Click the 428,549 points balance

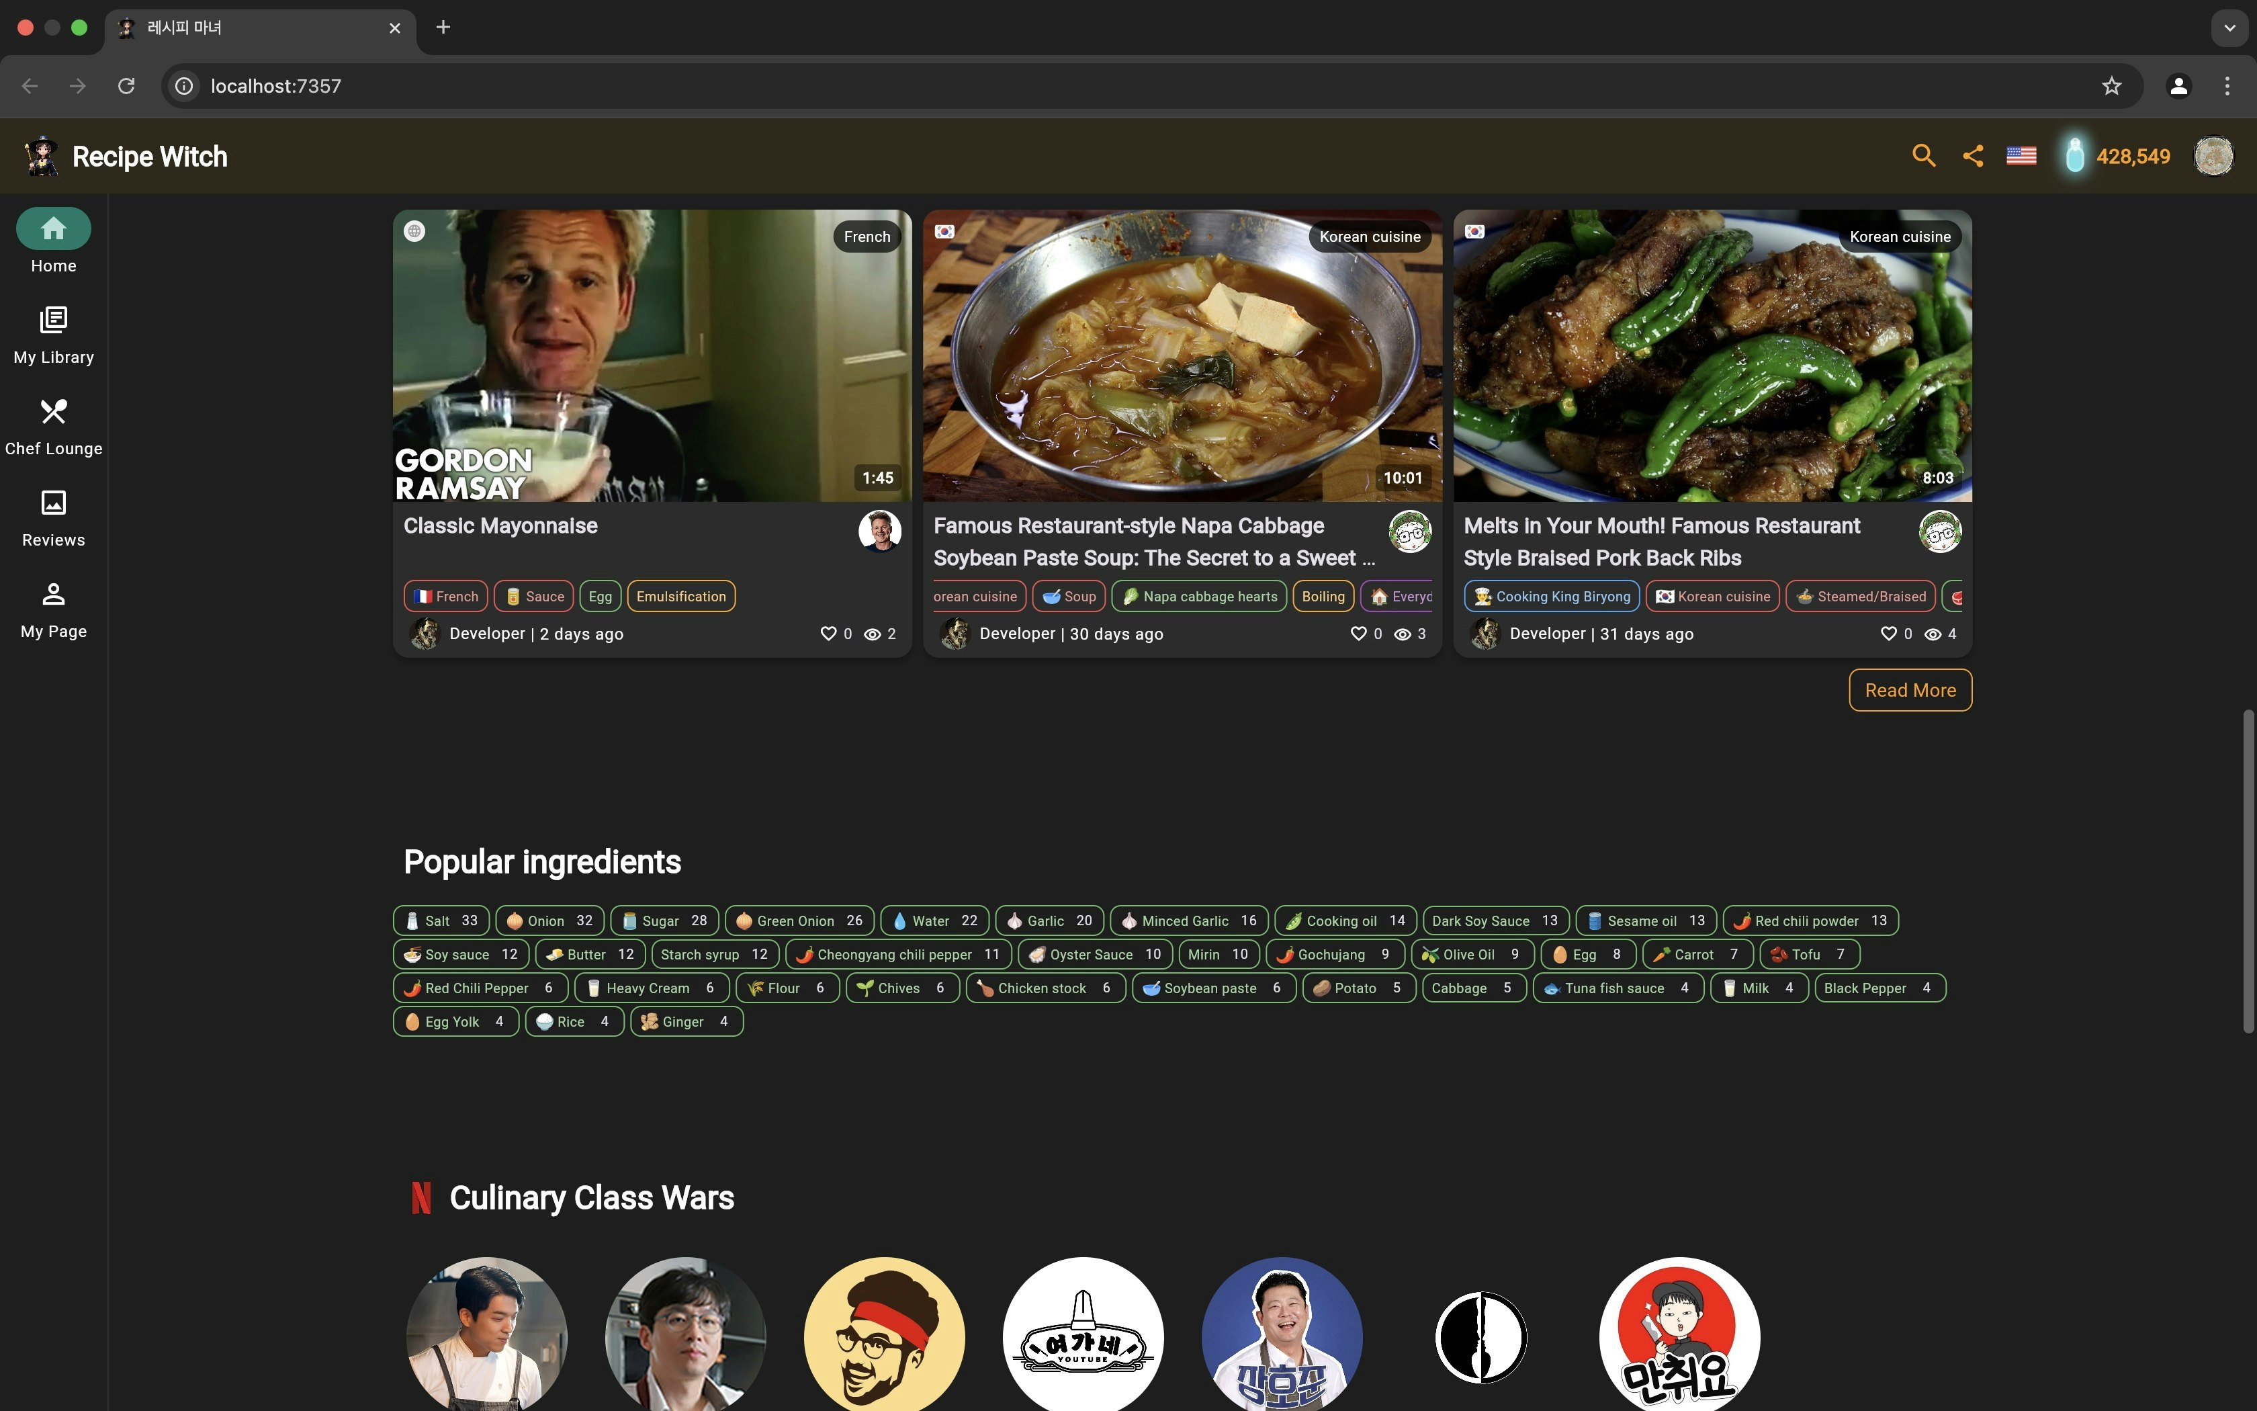pyautogui.click(x=2133, y=156)
